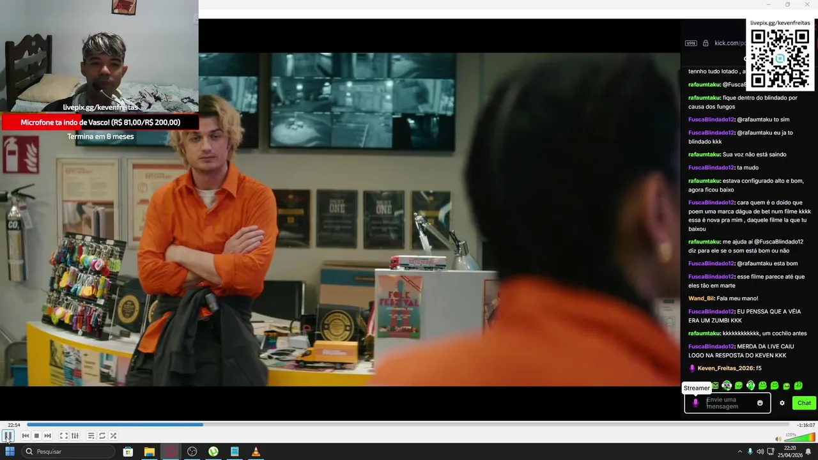Open the Windows Start menu
Viewport: 818px width, 460px height.
coord(10,452)
